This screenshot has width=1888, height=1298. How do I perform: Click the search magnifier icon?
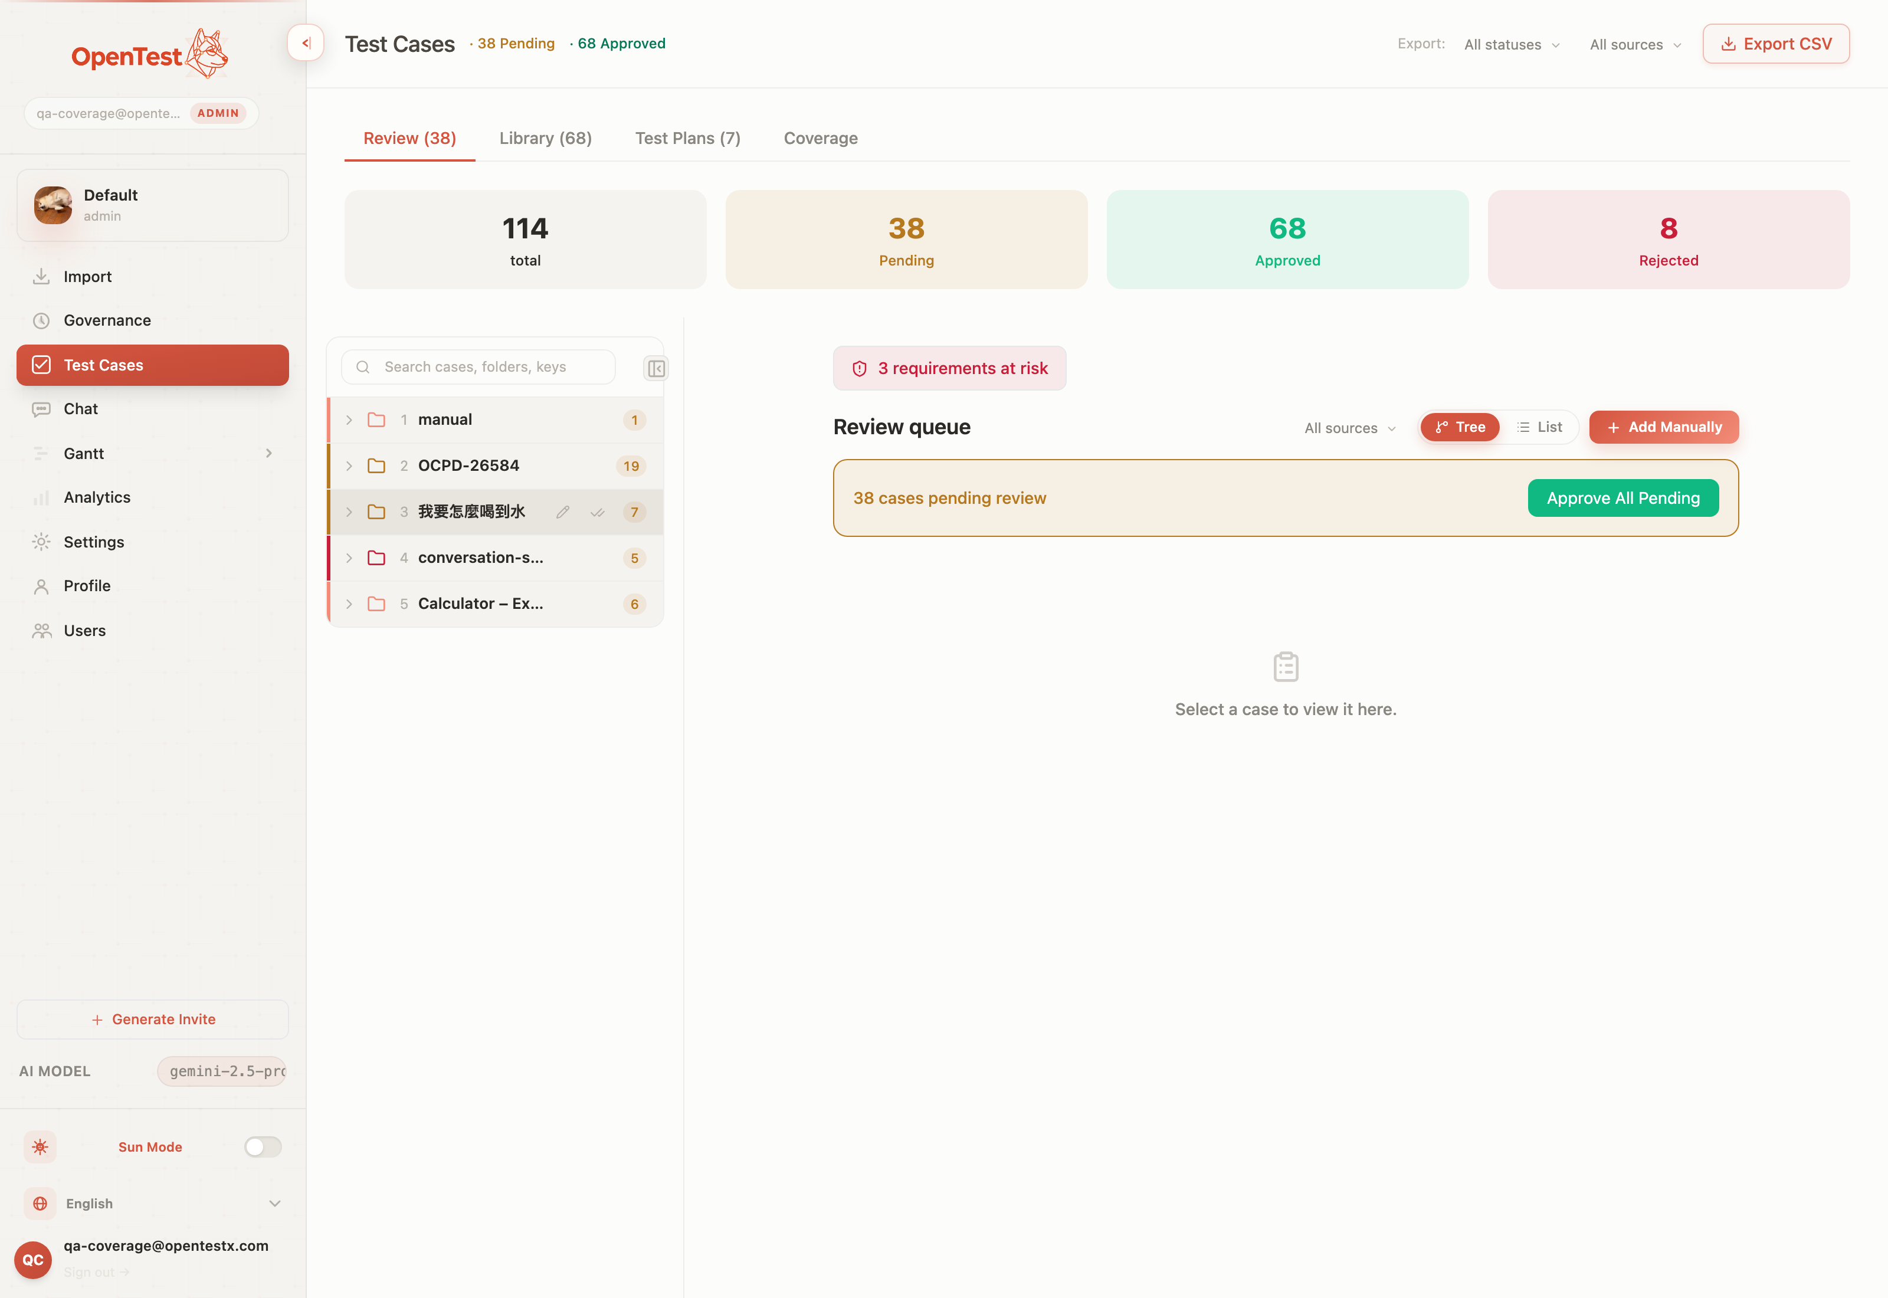pyautogui.click(x=363, y=367)
